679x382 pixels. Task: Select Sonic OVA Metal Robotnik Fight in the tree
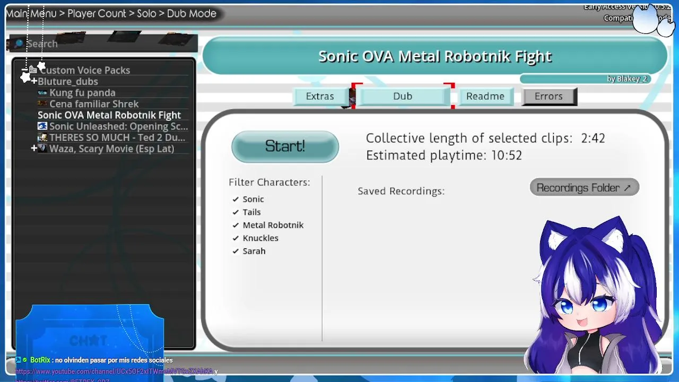tap(109, 115)
